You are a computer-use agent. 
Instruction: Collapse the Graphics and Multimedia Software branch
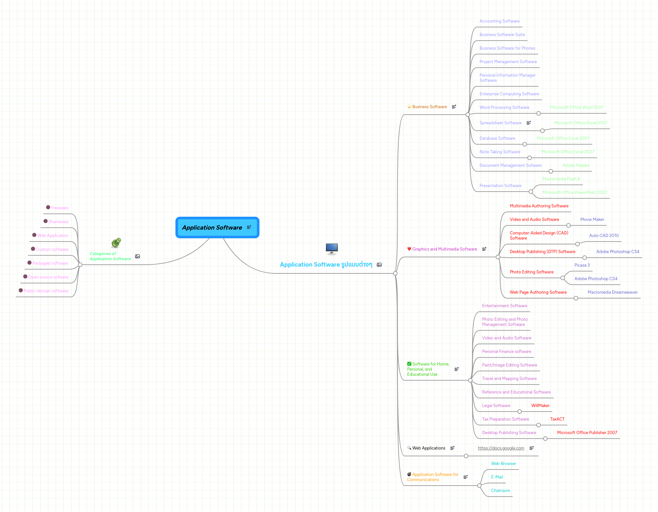pos(498,257)
